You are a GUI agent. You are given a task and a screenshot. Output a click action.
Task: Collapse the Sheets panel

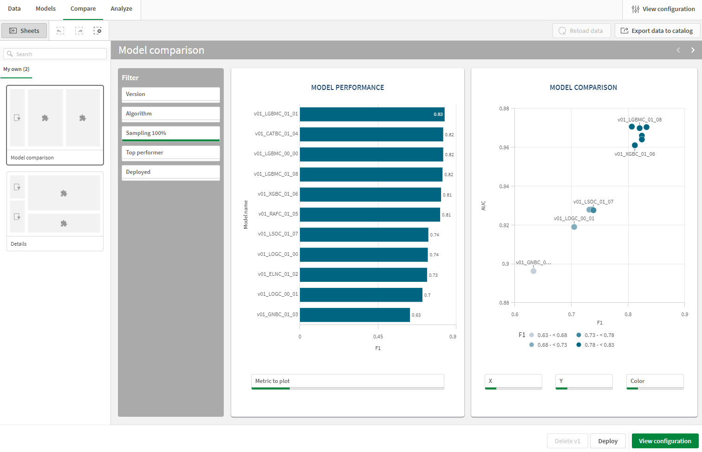click(x=24, y=31)
